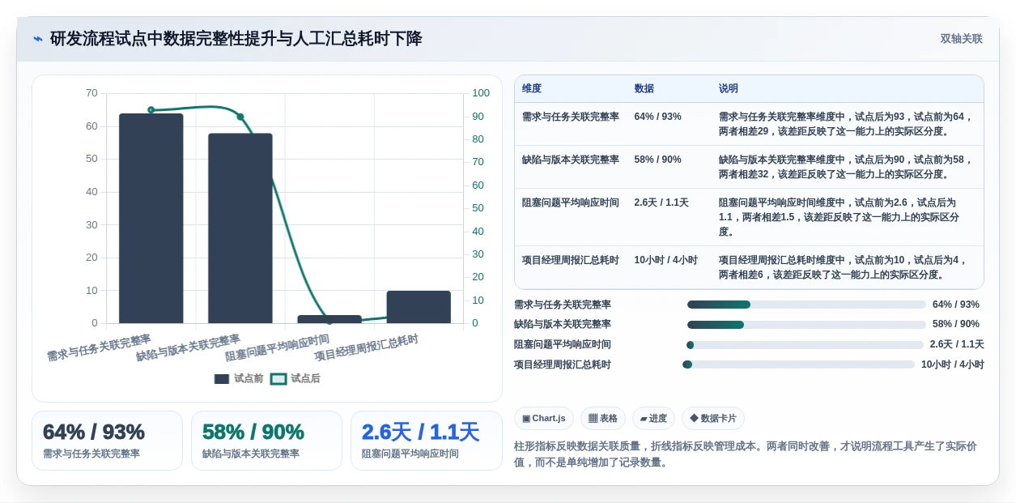Click the 项目经理周报汇总耗时 table row name

[571, 260]
